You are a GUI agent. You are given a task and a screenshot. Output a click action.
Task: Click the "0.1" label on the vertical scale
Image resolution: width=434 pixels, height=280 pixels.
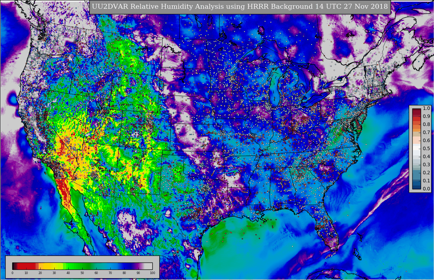pyautogui.click(x=426, y=181)
